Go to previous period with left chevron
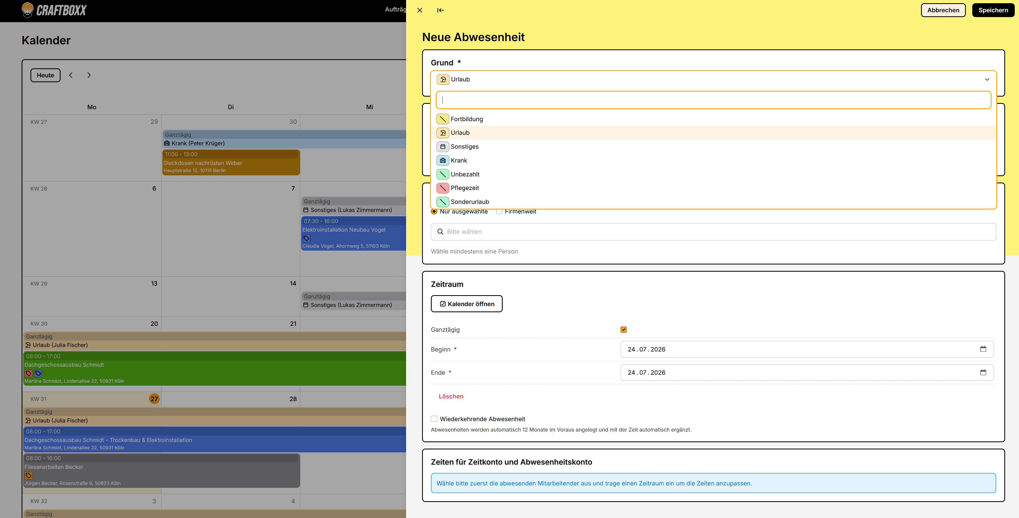This screenshot has width=1019, height=518. click(71, 75)
